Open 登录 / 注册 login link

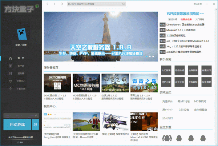point(21,45)
